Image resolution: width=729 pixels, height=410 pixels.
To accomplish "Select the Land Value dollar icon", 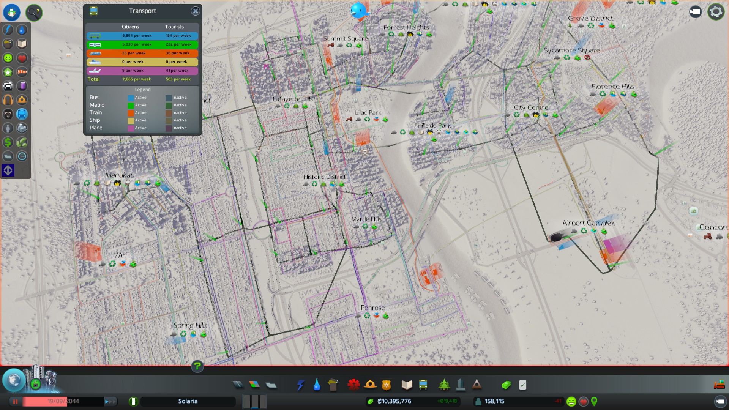I will pyautogui.click(x=8, y=142).
